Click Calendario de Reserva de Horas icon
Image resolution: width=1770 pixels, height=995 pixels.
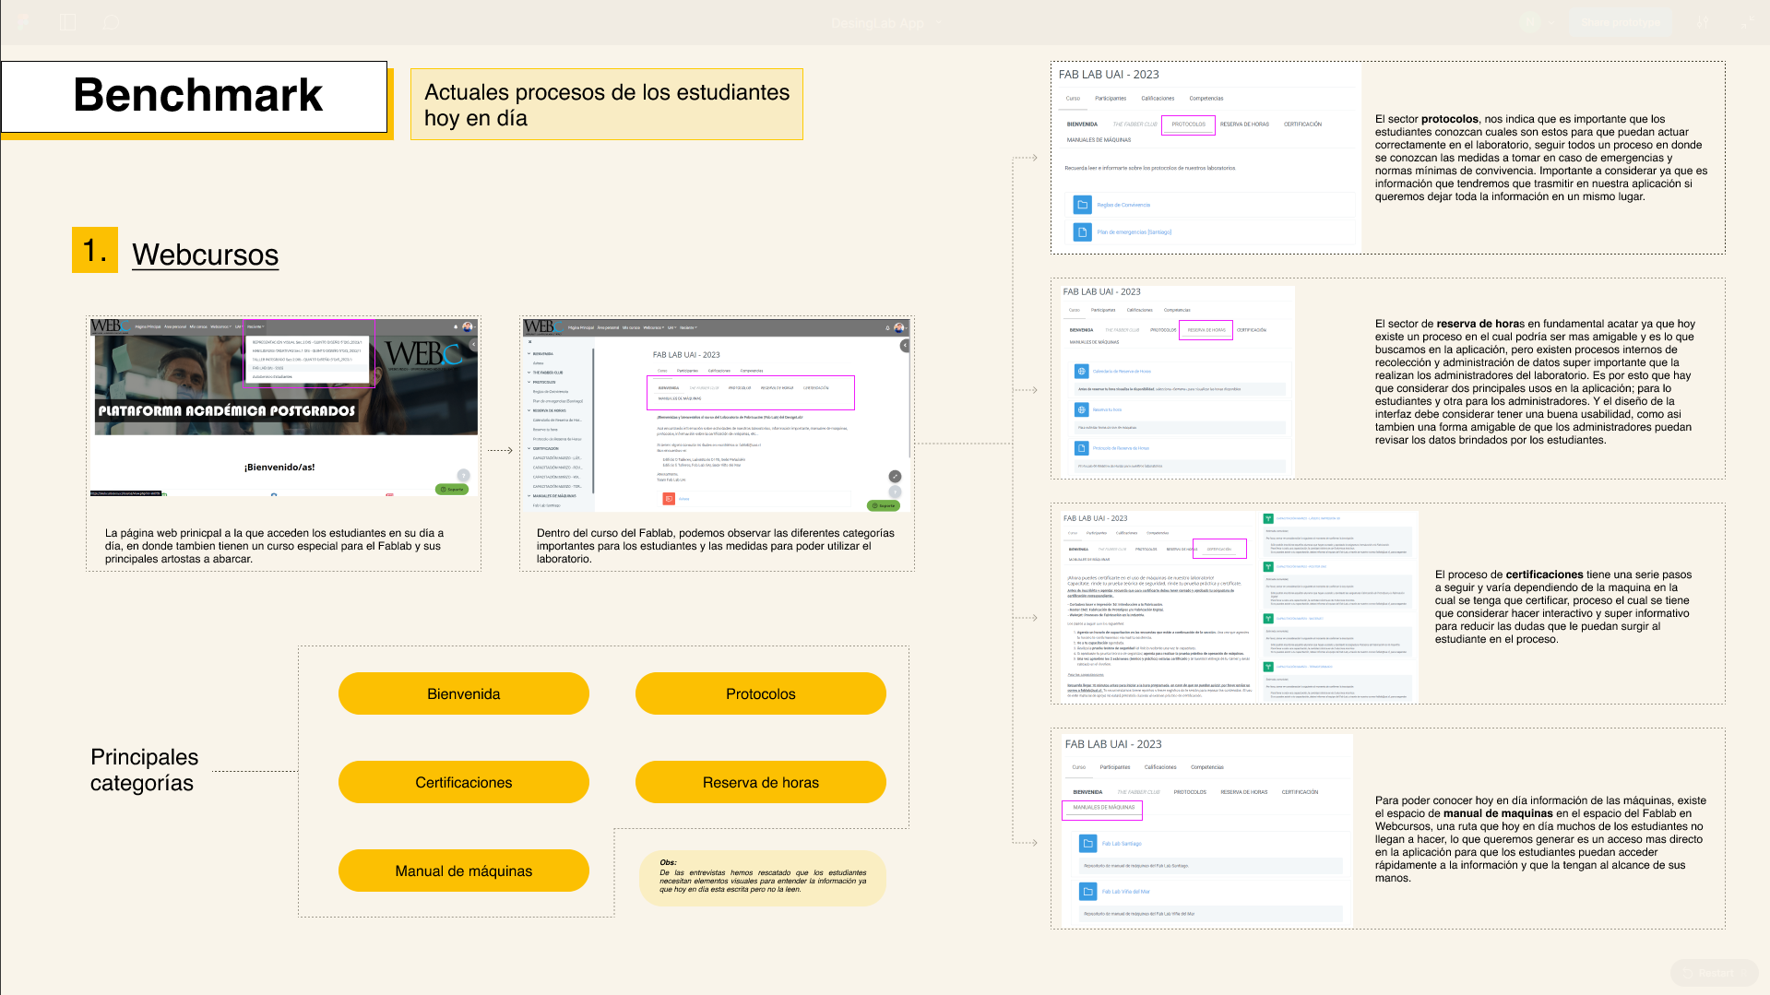click(x=1081, y=371)
